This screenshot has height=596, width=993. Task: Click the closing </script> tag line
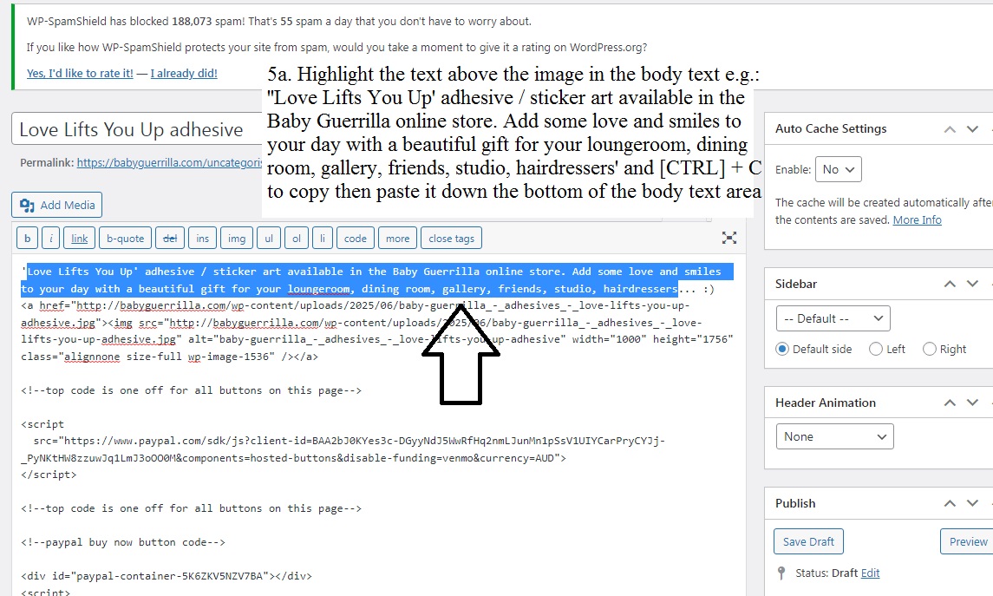[x=49, y=475]
